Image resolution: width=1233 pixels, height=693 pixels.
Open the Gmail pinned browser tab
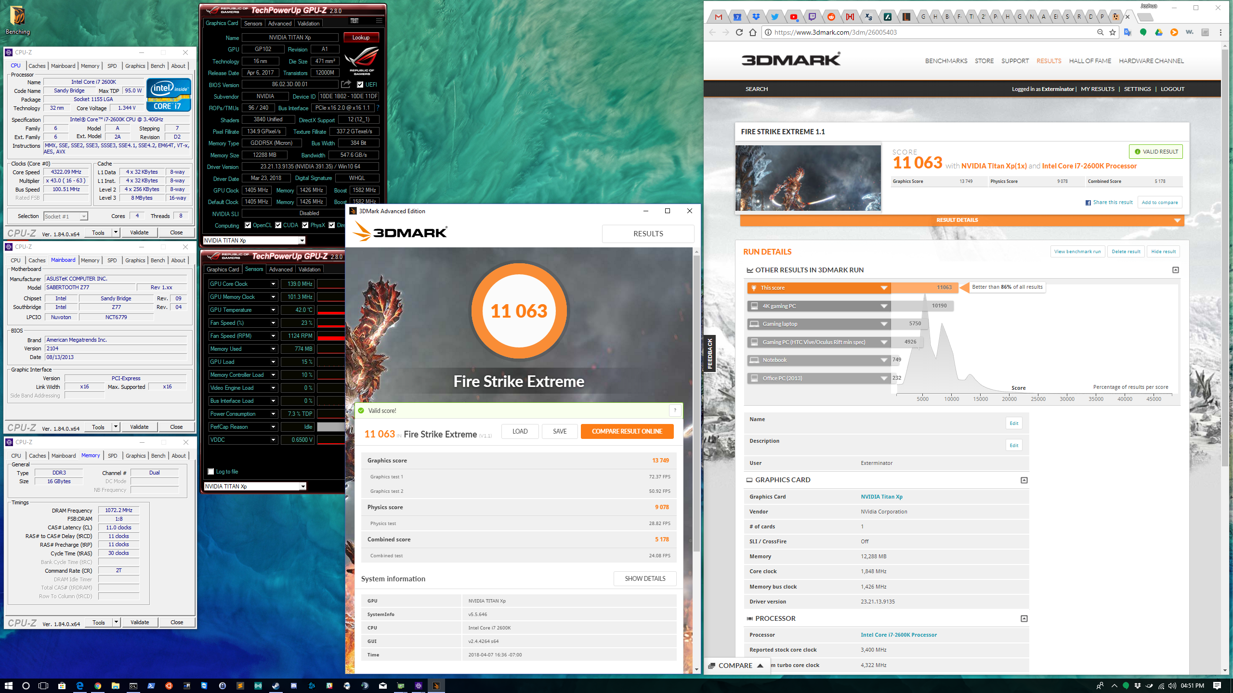[x=719, y=17]
